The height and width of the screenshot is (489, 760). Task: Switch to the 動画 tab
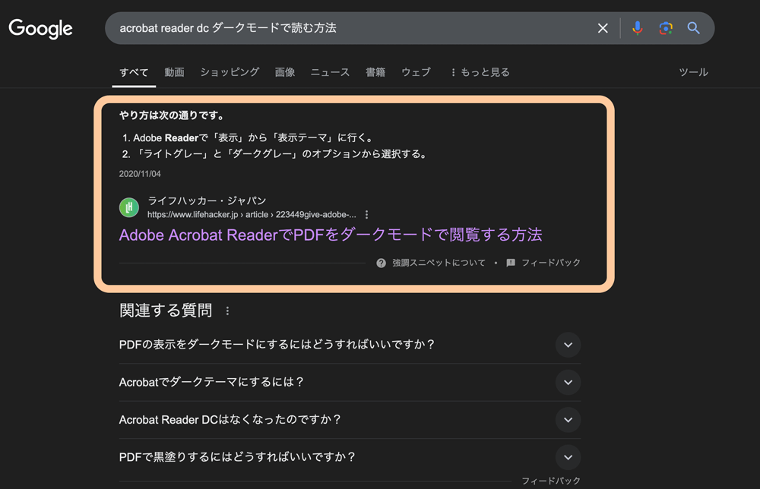coord(175,72)
